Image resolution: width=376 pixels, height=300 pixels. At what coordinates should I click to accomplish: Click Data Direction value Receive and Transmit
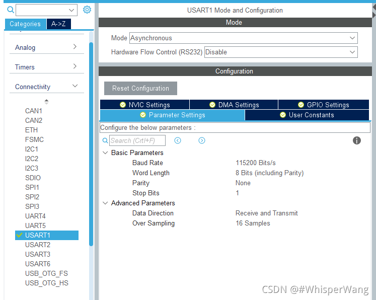coord(266,213)
